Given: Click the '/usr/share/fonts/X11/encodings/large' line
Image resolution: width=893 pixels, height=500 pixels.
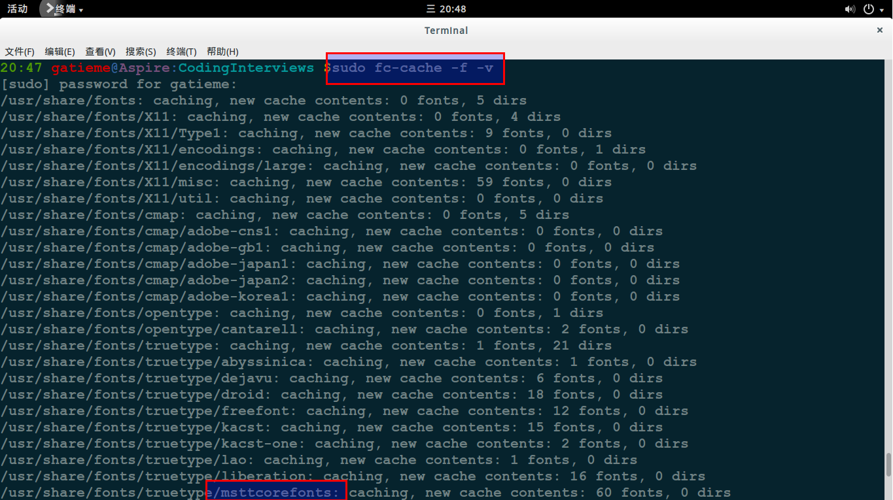Looking at the screenshot, I should [x=349, y=166].
